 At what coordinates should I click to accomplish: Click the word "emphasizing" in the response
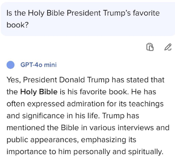coord(104,140)
